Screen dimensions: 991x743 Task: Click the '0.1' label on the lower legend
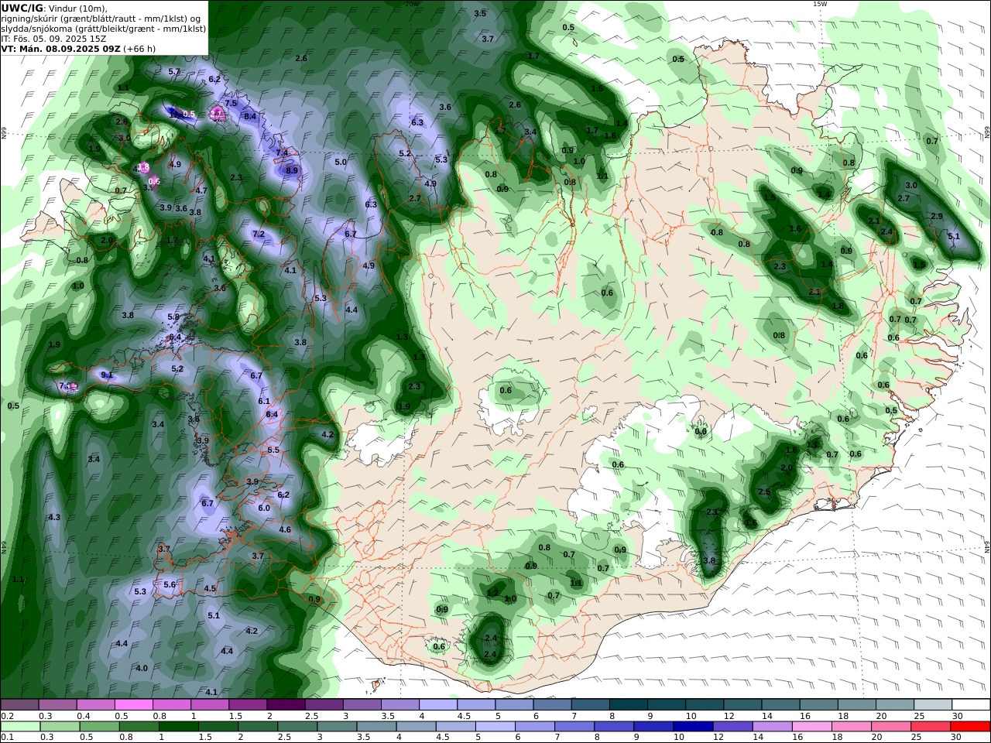[x=7, y=738]
